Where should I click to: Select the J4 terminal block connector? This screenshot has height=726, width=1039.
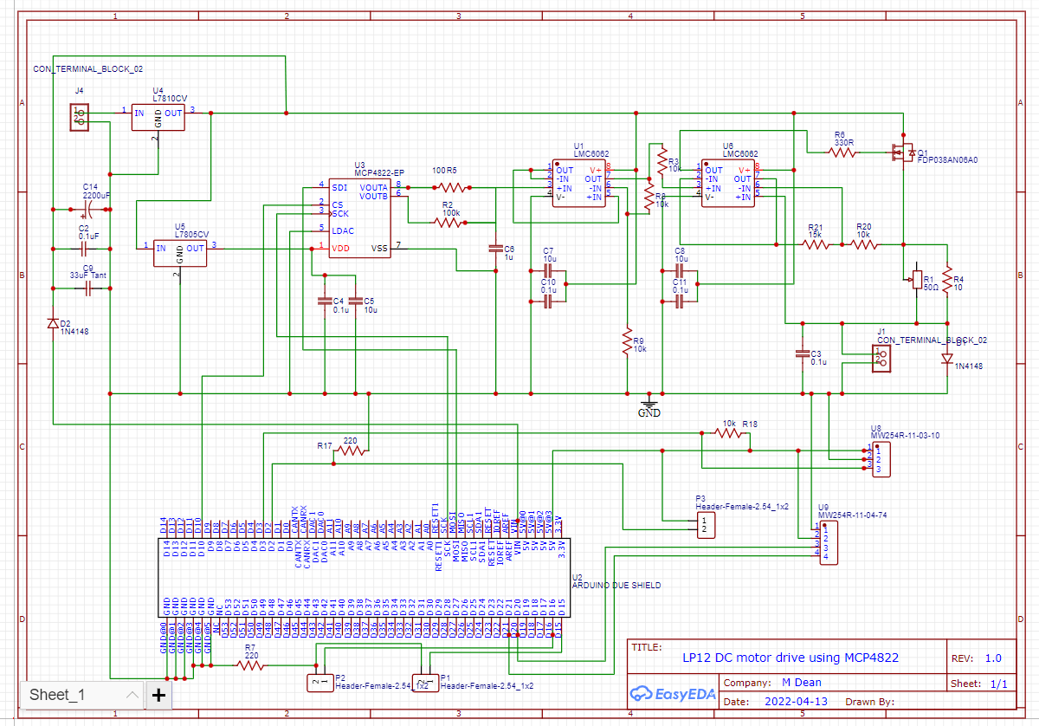(x=80, y=116)
